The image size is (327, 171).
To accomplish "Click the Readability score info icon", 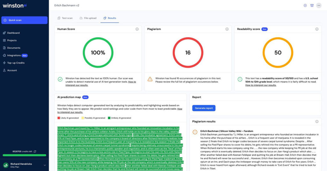I will [317, 29].
